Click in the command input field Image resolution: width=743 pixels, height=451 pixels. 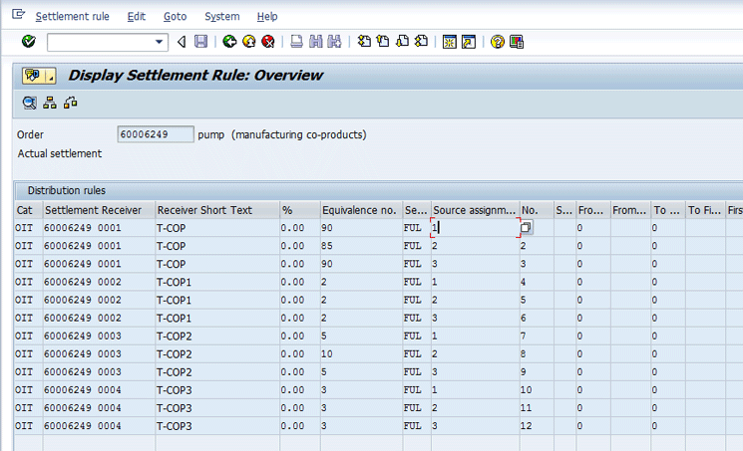pyautogui.click(x=100, y=42)
